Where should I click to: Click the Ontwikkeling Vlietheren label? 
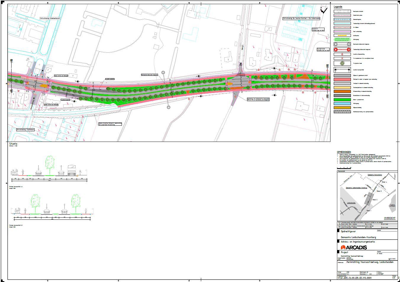coord(26,129)
